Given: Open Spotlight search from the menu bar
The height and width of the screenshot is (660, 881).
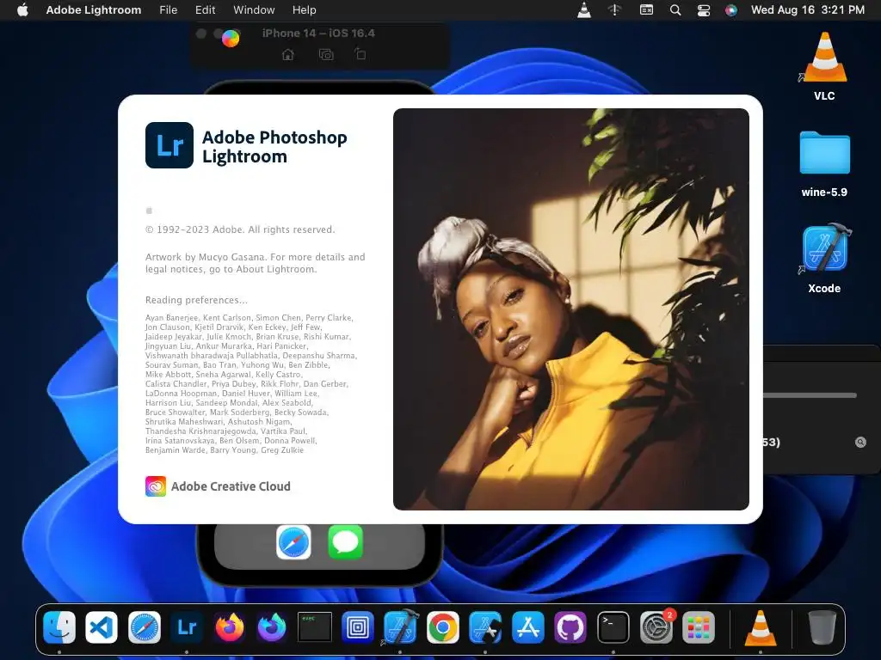Looking at the screenshot, I should tap(675, 9).
